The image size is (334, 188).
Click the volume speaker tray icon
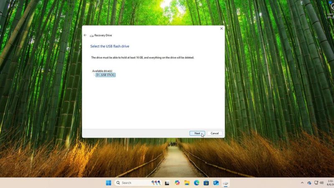322,183
